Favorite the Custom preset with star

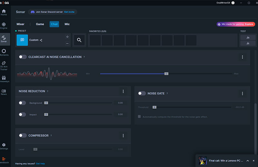67,37
